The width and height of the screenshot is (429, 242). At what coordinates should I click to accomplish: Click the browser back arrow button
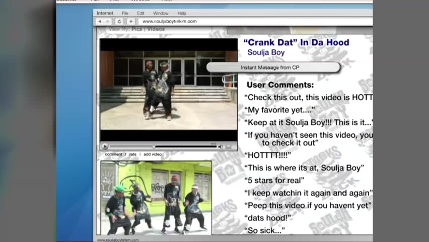[x=100, y=21]
